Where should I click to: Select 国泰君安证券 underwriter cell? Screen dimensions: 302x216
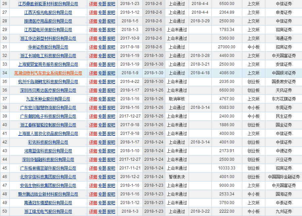click(284, 82)
